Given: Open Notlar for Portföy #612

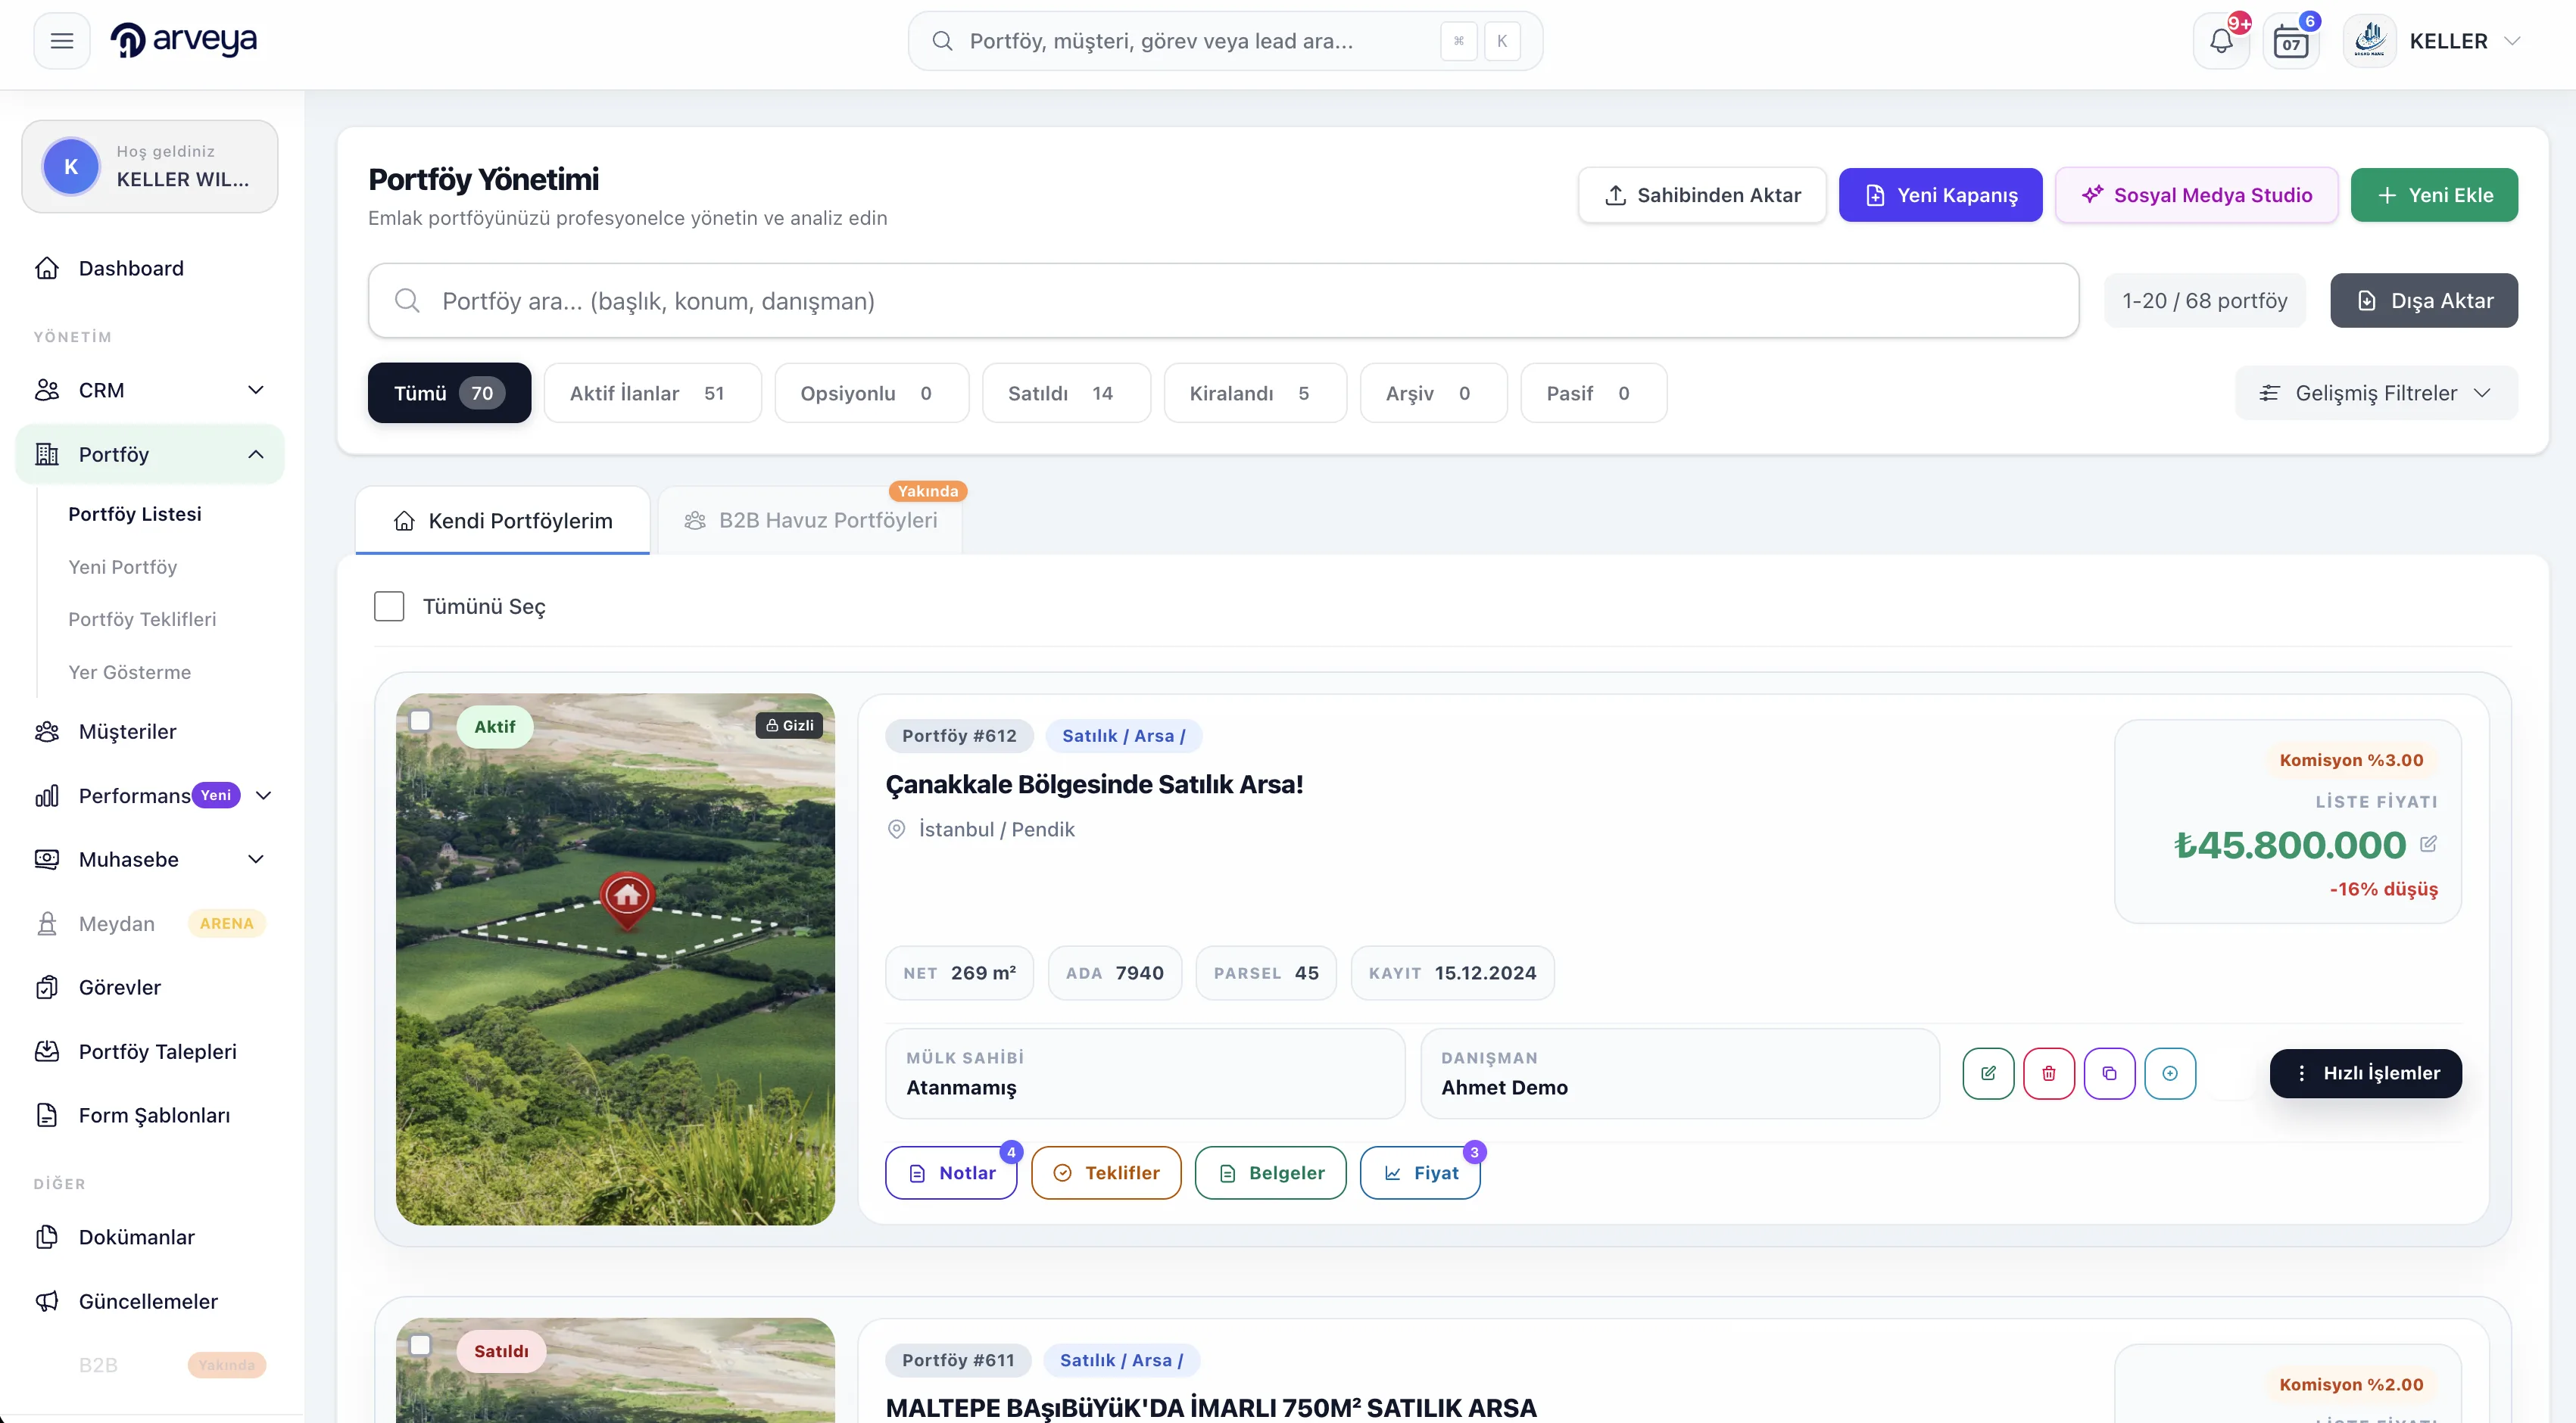Looking at the screenshot, I should coord(951,1172).
